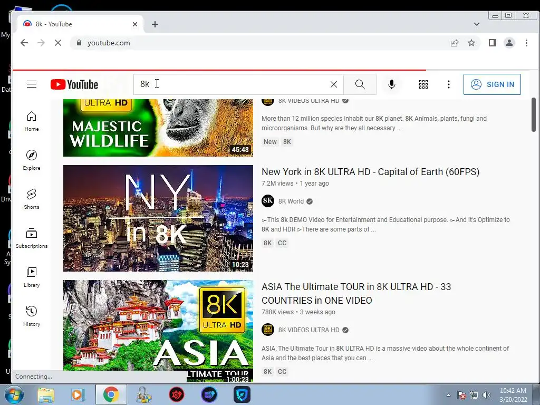Viewport: 540px width, 405px height.
Task: Close the 8k - YouTube tab
Action: pyautogui.click(x=135, y=24)
